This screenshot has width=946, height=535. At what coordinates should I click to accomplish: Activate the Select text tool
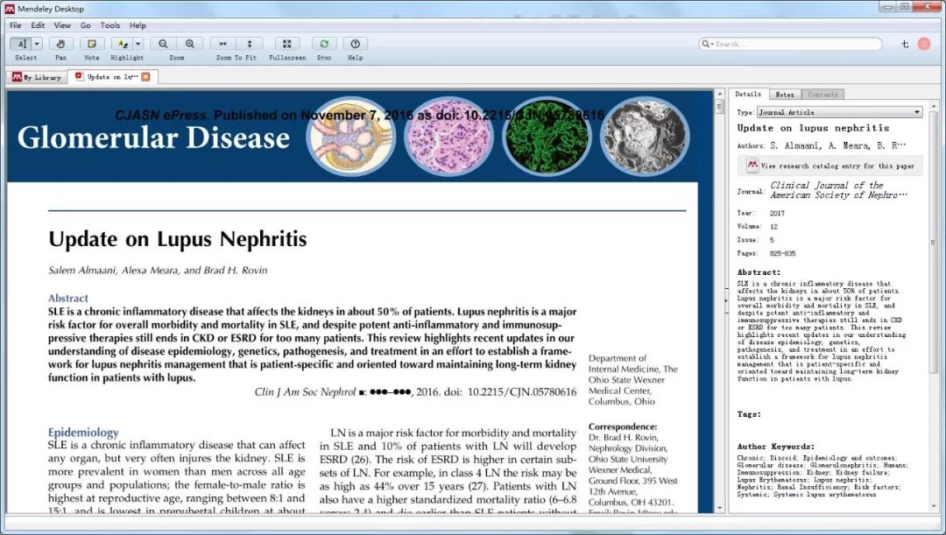[21, 44]
